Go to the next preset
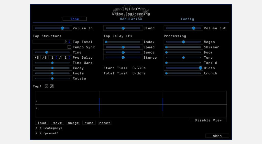 pos(40,133)
